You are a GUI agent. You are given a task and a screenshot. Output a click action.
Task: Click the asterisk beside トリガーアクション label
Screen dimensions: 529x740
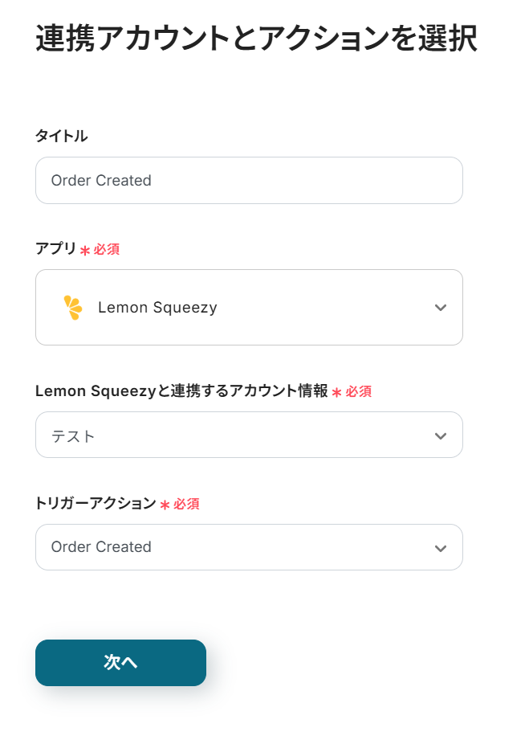click(x=165, y=505)
